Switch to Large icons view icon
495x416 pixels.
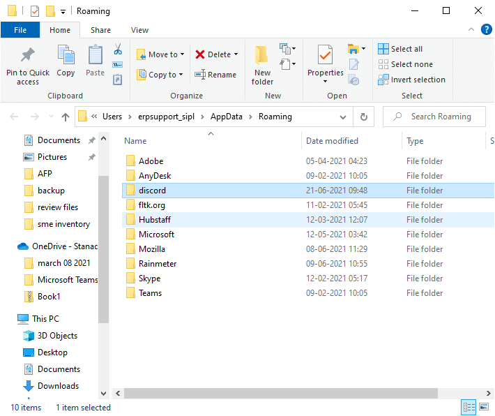click(484, 407)
